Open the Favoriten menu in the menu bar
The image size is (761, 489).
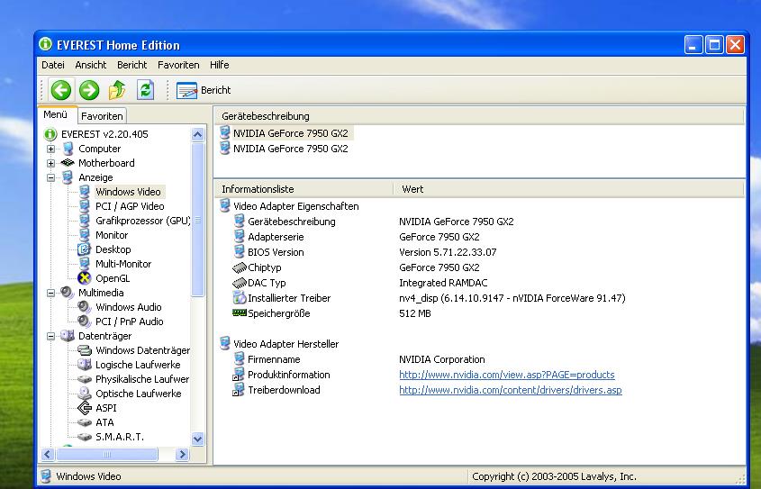178,65
